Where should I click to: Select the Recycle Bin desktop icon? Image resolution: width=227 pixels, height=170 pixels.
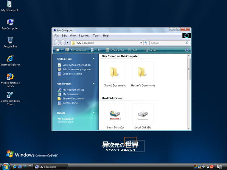pyautogui.click(x=10, y=42)
